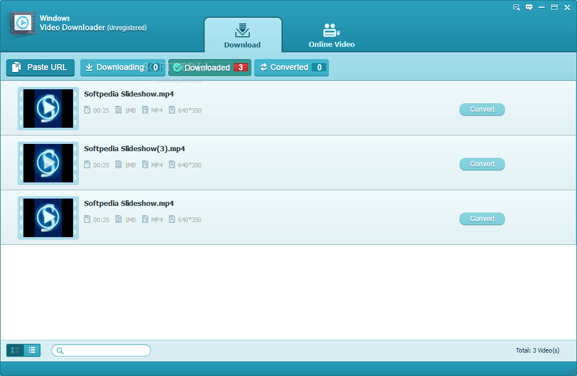Click the Downloading arrow icon

(89, 68)
